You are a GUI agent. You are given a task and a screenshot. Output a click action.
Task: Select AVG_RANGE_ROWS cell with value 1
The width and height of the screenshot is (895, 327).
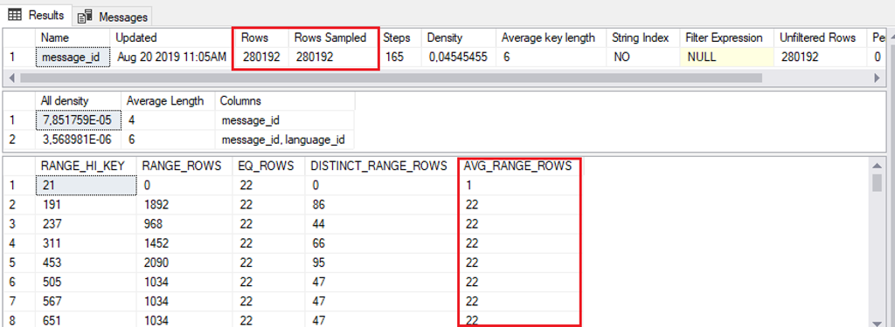[520, 185]
